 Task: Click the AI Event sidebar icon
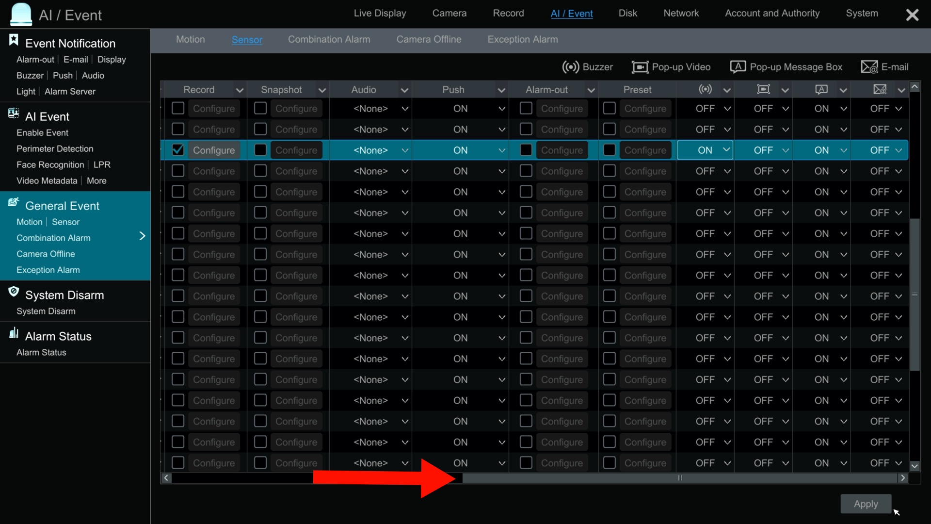[14, 114]
